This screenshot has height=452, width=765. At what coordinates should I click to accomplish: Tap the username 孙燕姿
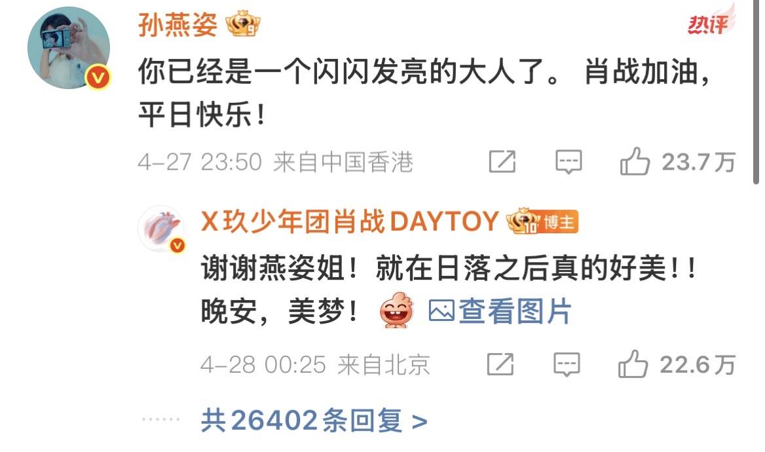tap(177, 24)
